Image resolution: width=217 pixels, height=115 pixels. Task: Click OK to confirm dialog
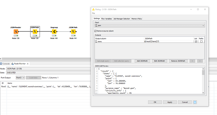pyautogui.click(x=155, y=102)
